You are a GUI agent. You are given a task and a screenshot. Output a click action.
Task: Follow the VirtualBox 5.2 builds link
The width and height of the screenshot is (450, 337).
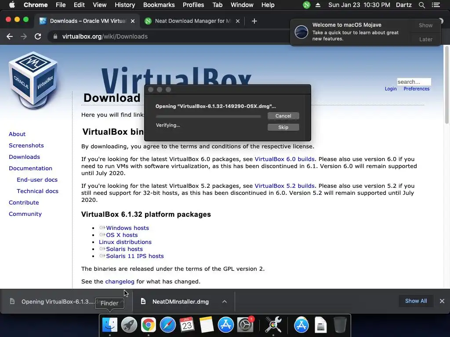284,186
